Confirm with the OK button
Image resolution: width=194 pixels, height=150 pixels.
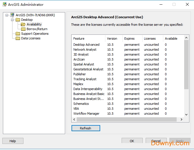click(x=132, y=141)
